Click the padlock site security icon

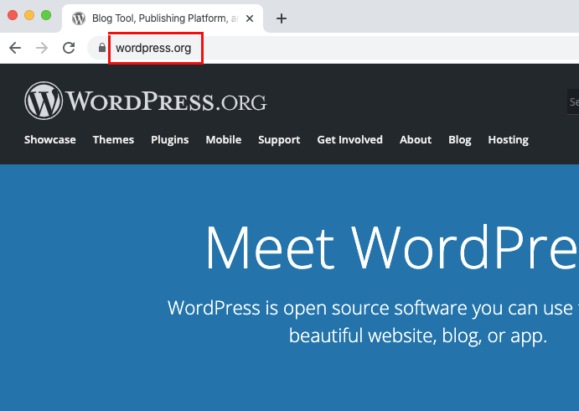(x=102, y=48)
